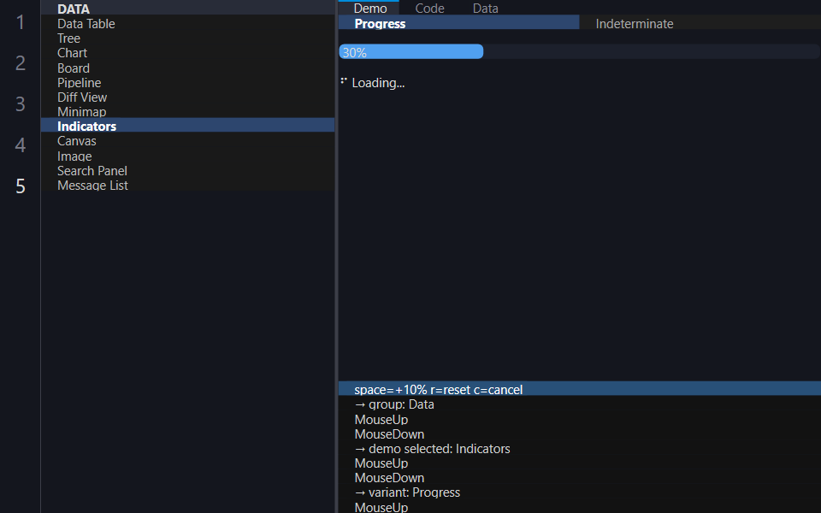Click the Loading... label
Screen dimensions: 821x513
pyautogui.click(x=378, y=83)
